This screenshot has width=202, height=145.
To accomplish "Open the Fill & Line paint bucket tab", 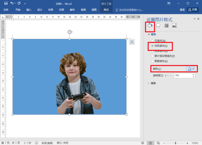I will (150, 25).
